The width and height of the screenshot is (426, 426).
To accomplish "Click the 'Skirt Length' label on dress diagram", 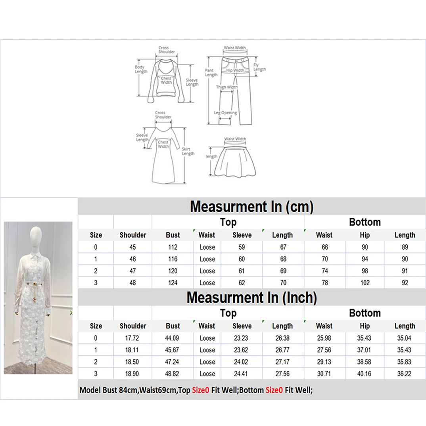I will pos(188,152).
